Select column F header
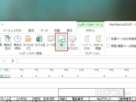Viewport: 136px width, 102px height. point(78,76)
